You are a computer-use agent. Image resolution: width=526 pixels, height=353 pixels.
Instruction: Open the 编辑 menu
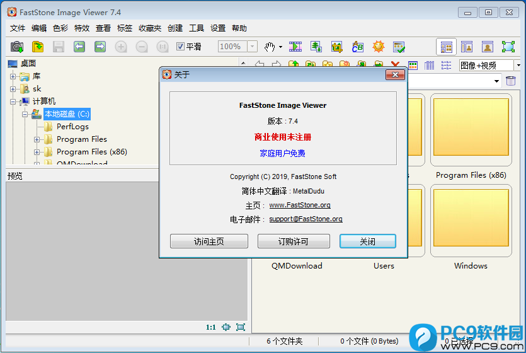pos(39,28)
